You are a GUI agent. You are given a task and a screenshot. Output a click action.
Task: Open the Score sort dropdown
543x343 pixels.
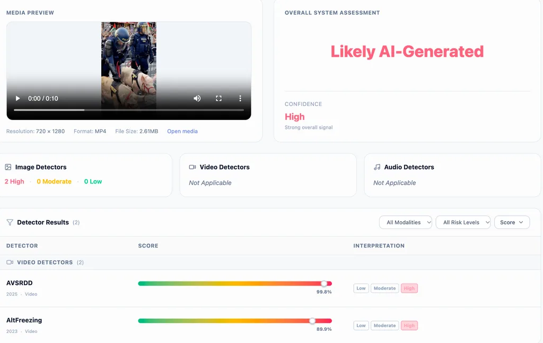[512, 222]
